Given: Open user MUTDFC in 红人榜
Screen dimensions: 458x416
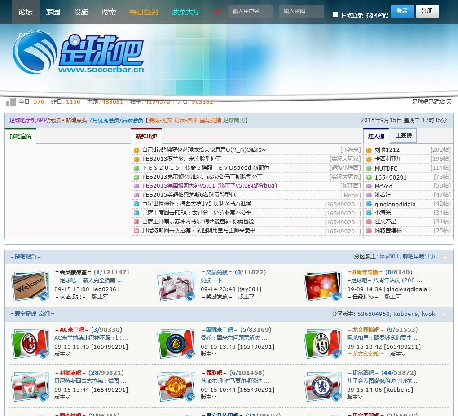Looking at the screenshot, I should pyautogui.click(x=386, y=168).
